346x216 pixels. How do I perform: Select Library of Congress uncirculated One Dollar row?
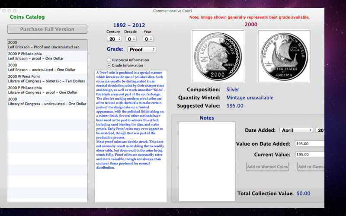[47, 102]
